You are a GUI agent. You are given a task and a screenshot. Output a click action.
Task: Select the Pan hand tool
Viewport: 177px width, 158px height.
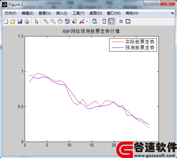click(60, 21)
